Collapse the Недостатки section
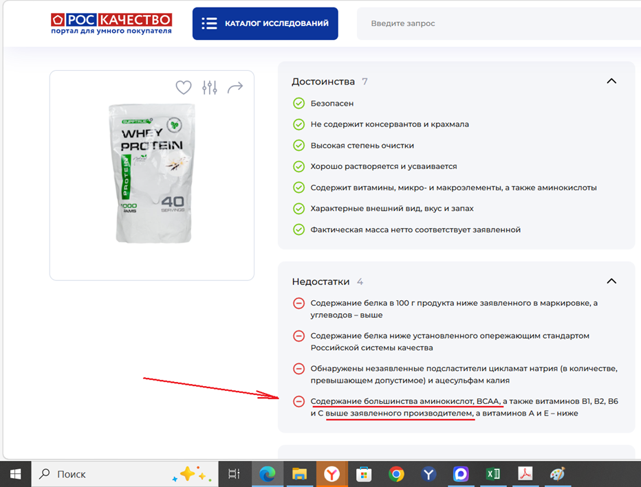The image size is (641, 487). pos(611,281)
